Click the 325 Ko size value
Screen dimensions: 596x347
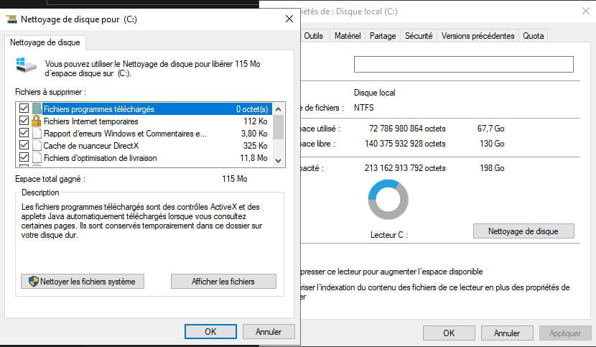[256, 145]
